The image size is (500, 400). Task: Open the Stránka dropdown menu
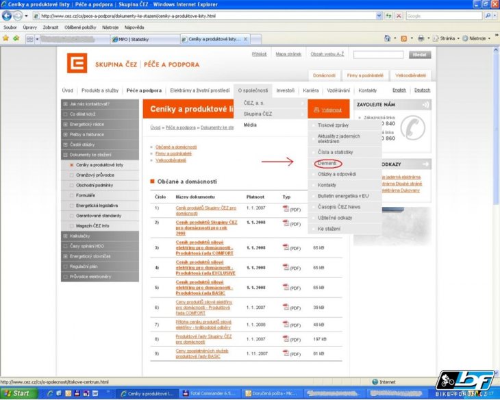pos(446,38)
